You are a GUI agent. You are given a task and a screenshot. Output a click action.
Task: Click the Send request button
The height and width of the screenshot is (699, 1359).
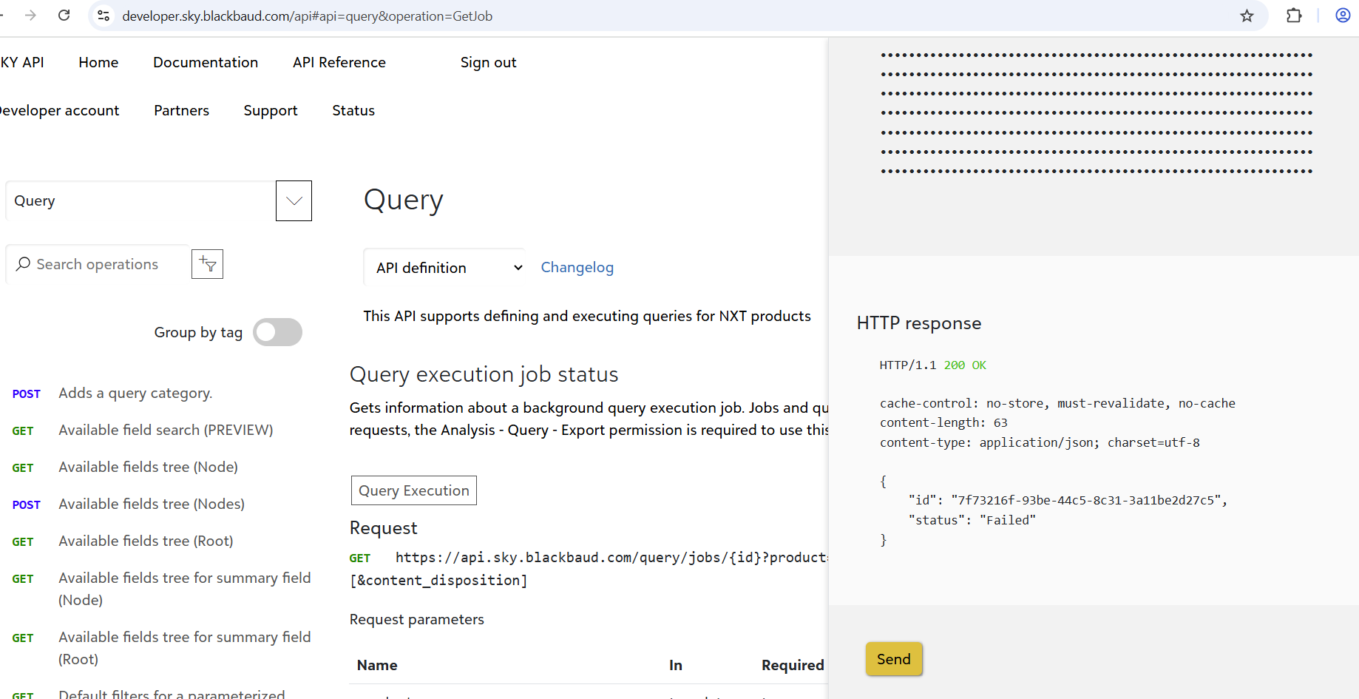(x=893, y=659)
